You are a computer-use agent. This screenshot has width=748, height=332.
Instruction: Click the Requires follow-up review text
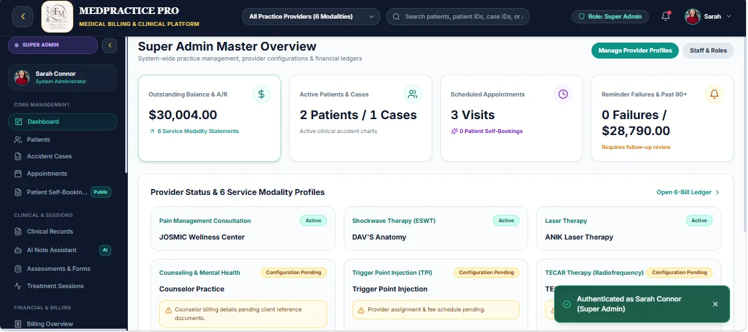coord(636,147)
